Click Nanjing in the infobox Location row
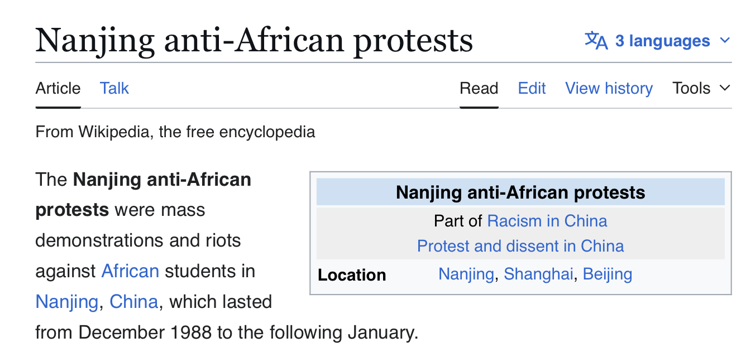The width and height of the screenshot is (741, 357). 466,274
